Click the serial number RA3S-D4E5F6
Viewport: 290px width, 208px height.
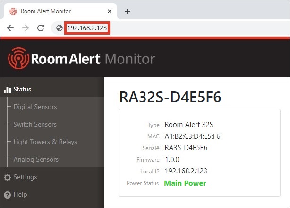186,148
